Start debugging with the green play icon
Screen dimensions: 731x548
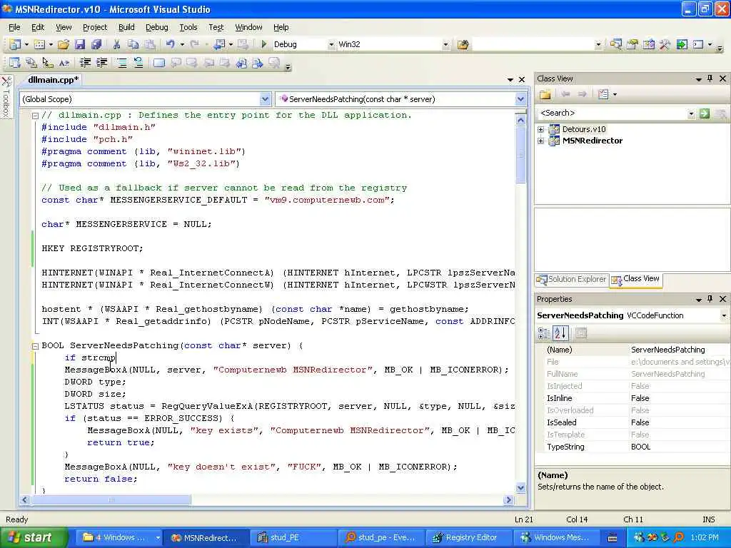point(264,44)
